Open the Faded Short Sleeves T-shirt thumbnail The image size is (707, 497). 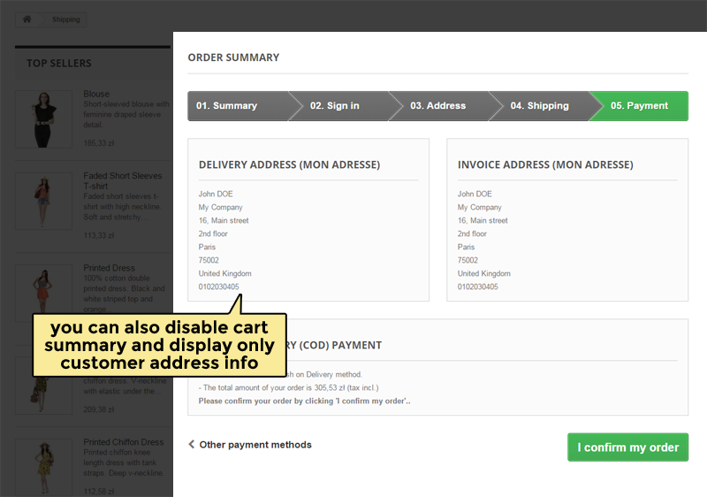coord(43,202)
